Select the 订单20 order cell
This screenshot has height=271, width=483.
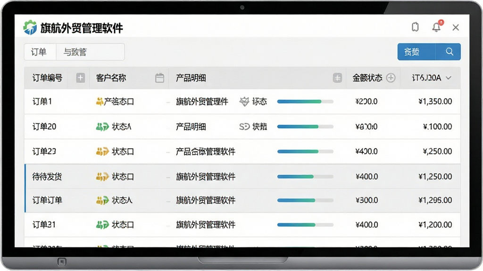(x=44, y=127)
